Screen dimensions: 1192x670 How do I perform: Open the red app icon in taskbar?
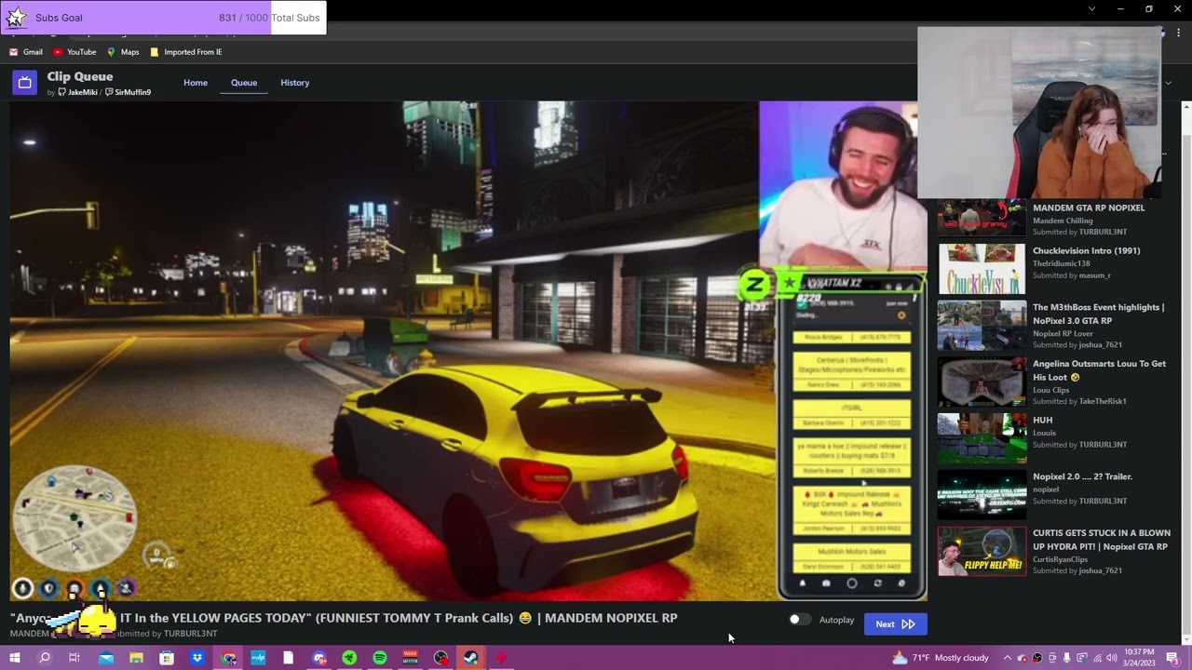501,658
